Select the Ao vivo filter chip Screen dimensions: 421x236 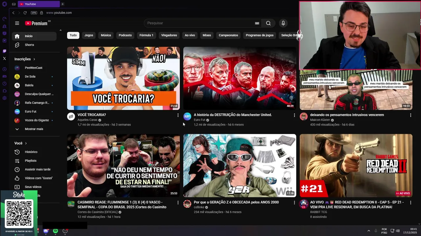(190, 35)
